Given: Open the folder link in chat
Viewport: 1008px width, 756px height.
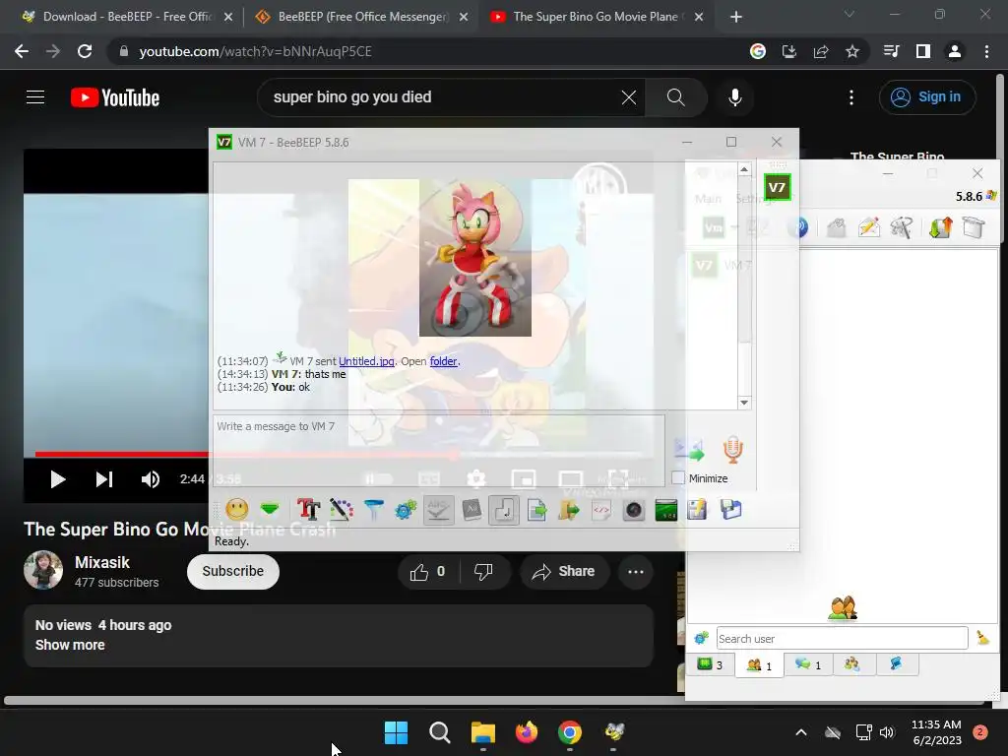Looking at the screenshot, I should tap(444, 361).
